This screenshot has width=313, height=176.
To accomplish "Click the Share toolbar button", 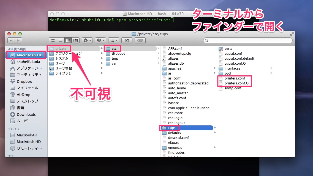I will pos(127,40).
